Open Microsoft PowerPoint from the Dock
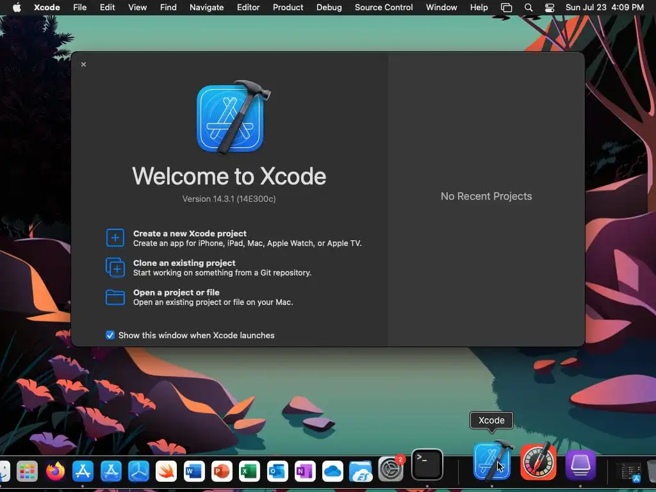The height and width of the screenshot is (492, 656). 222,471
